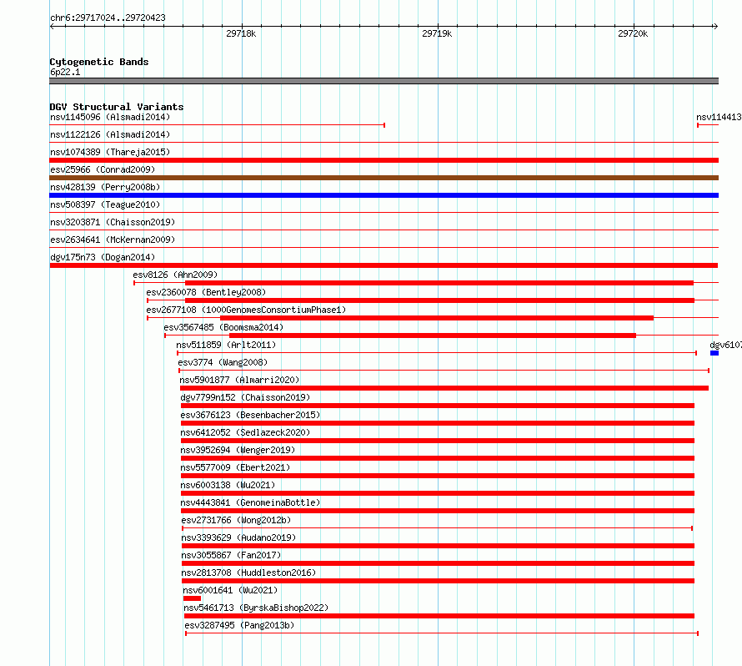Click the red dgv175n73 variant bar

(384, 265)
